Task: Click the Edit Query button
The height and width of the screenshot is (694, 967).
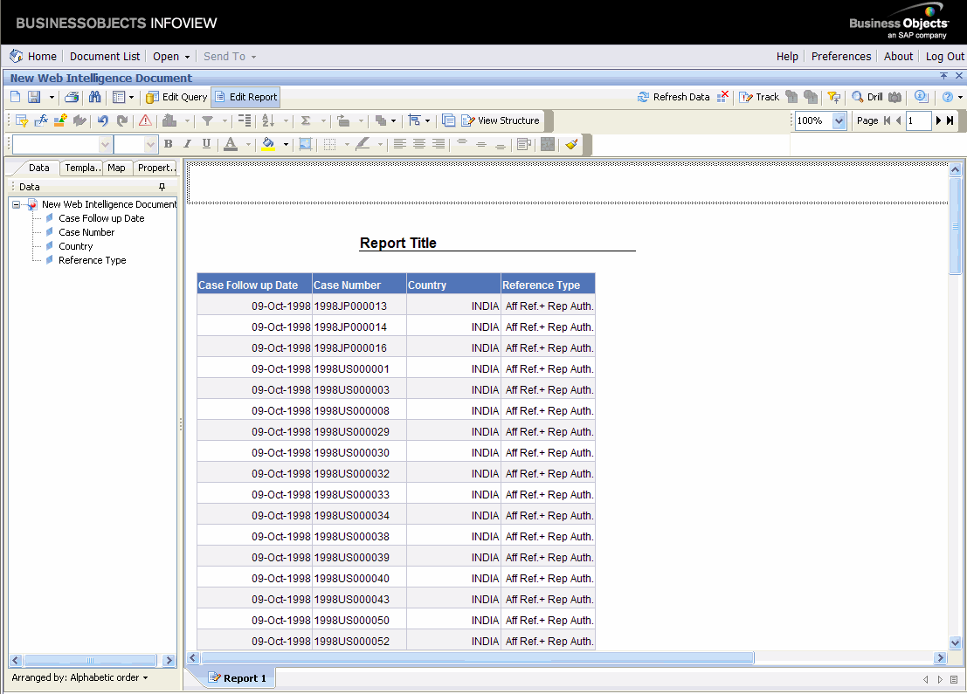Action: tap(177, 97)
